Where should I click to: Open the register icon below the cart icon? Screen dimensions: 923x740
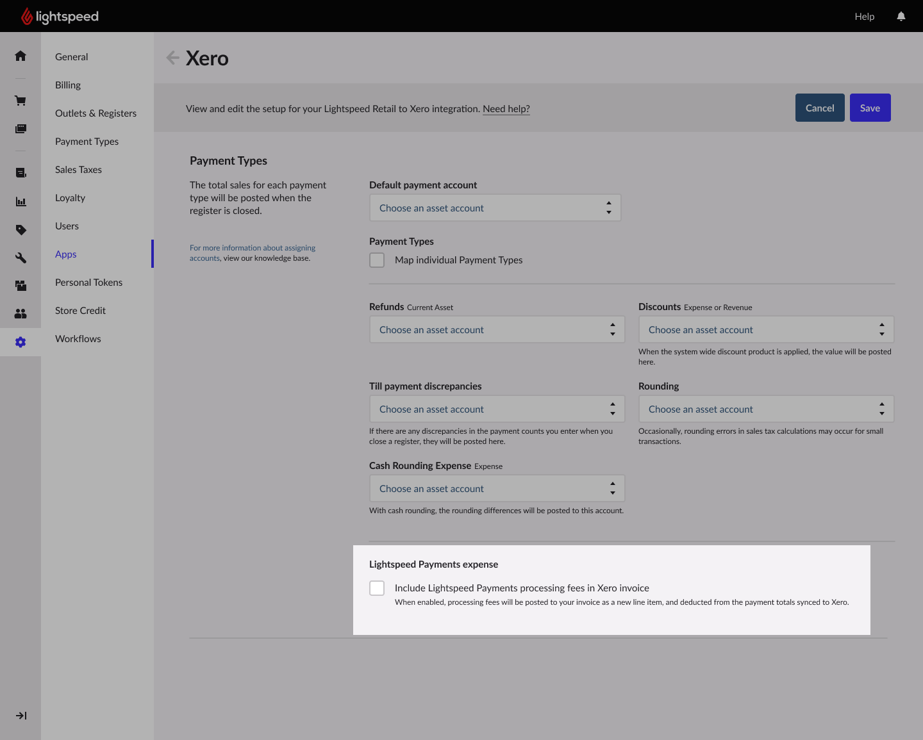(21, 129)
